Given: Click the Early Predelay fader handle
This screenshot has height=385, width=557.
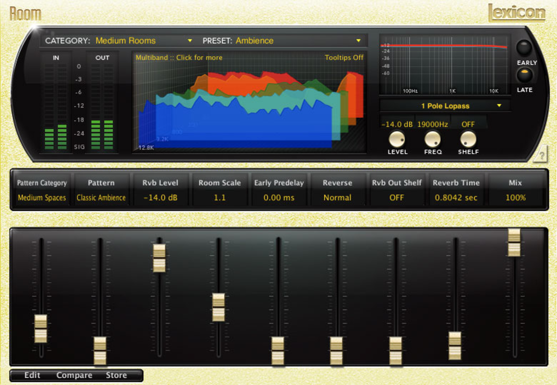Looking at the screenshot, I should [x=278, y=351].
